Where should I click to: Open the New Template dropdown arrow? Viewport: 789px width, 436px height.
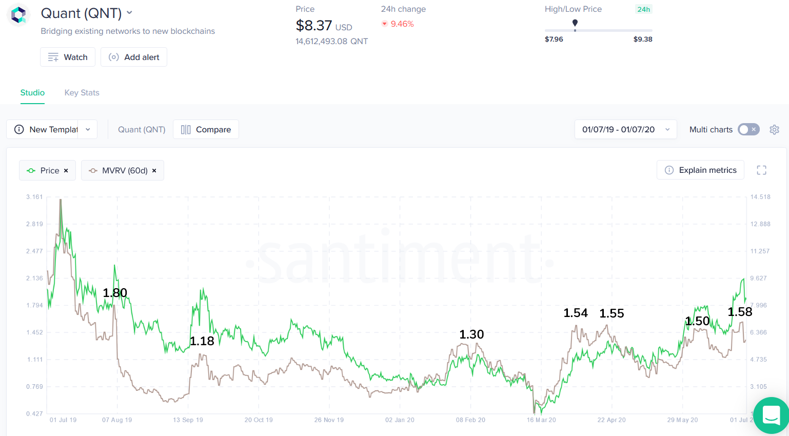click(x=88, y=129)
